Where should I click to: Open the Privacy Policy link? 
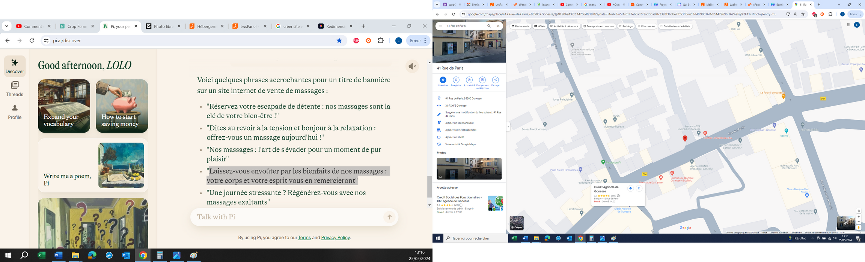[x=335, y=238]
